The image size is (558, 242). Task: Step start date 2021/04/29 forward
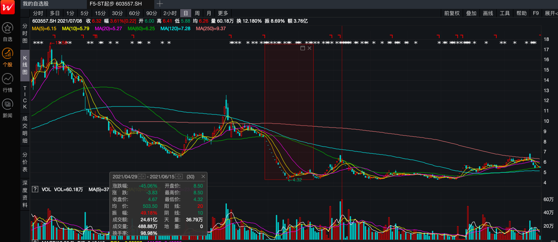pos(143,176)
